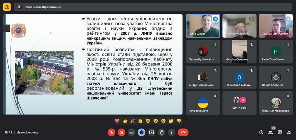Toggle the camera off button
Viewport: 296px width, 140px height.
point(121,132)
